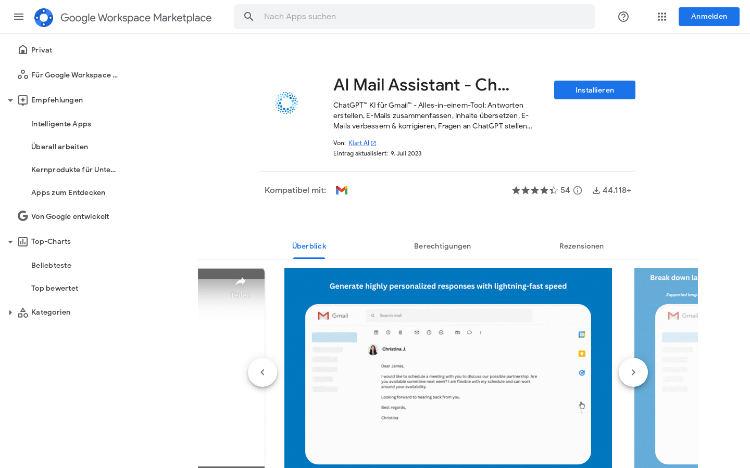The height and width of the screenshot is (468, 750).
Task: Click the search magnifier icon
Action: pos(249,17)
